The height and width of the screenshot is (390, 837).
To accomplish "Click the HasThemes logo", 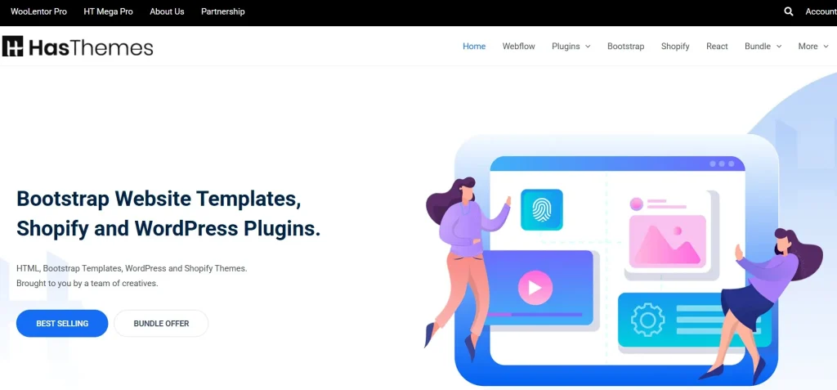I will point(78,47).
